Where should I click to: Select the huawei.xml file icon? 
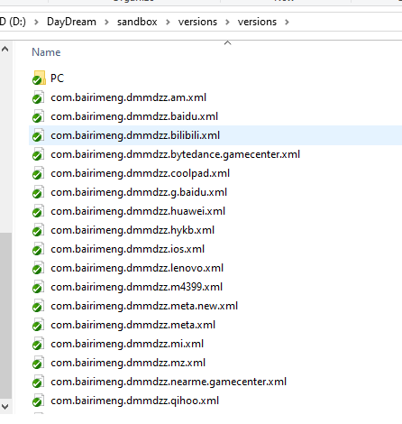click(38, 211)
